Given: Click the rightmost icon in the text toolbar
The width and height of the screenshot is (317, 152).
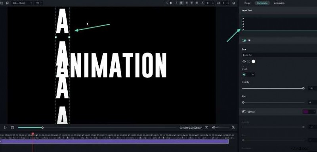Looking at the screenshot, I should [x=234, y=3].
